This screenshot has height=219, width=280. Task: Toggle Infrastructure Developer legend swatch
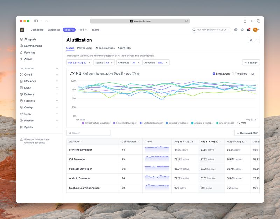[83, 123]
